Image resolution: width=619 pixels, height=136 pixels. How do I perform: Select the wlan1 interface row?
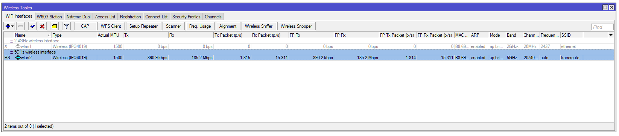click(309, 46)
